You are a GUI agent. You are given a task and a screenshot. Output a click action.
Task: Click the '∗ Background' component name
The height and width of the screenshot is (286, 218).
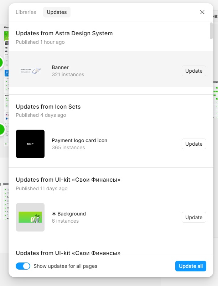pyautogui.click(x=69, y=214)
